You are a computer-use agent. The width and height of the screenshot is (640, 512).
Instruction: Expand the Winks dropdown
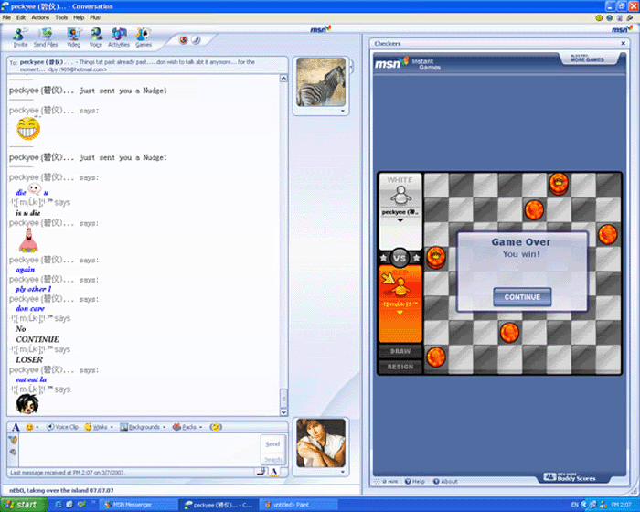coord(112,427)
